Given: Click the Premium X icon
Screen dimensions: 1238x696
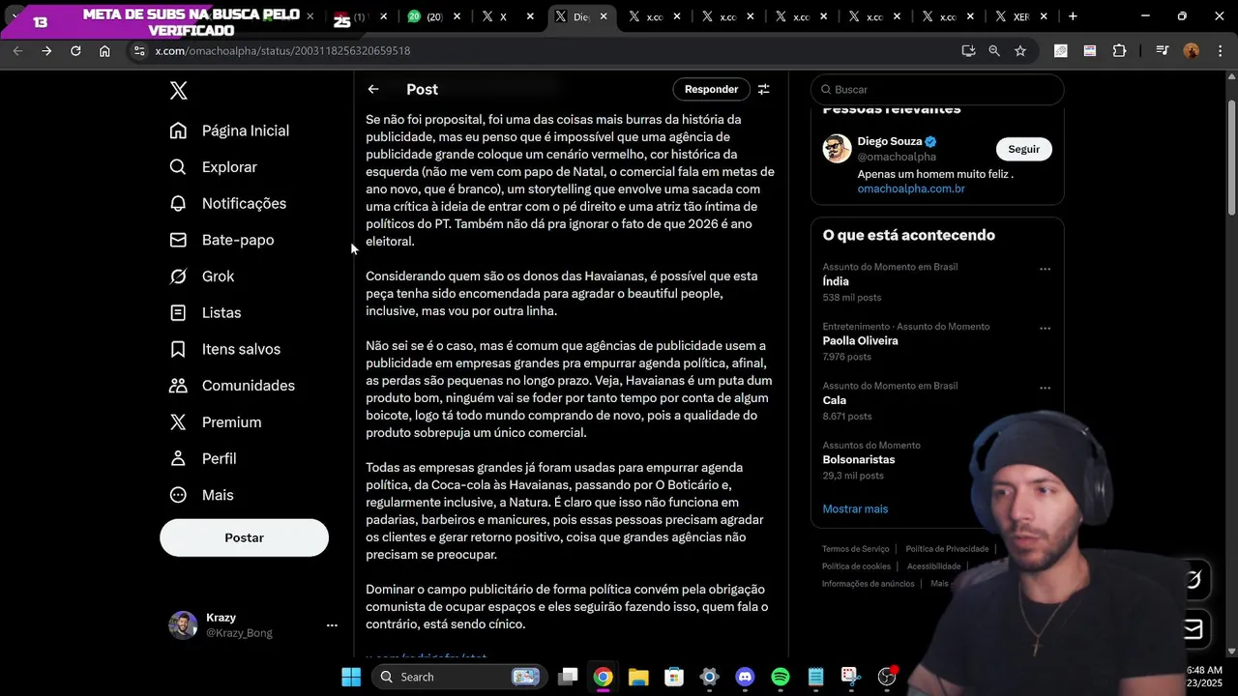Looking at the screenshot, I should pyautogui.click(x=178, y=422).
